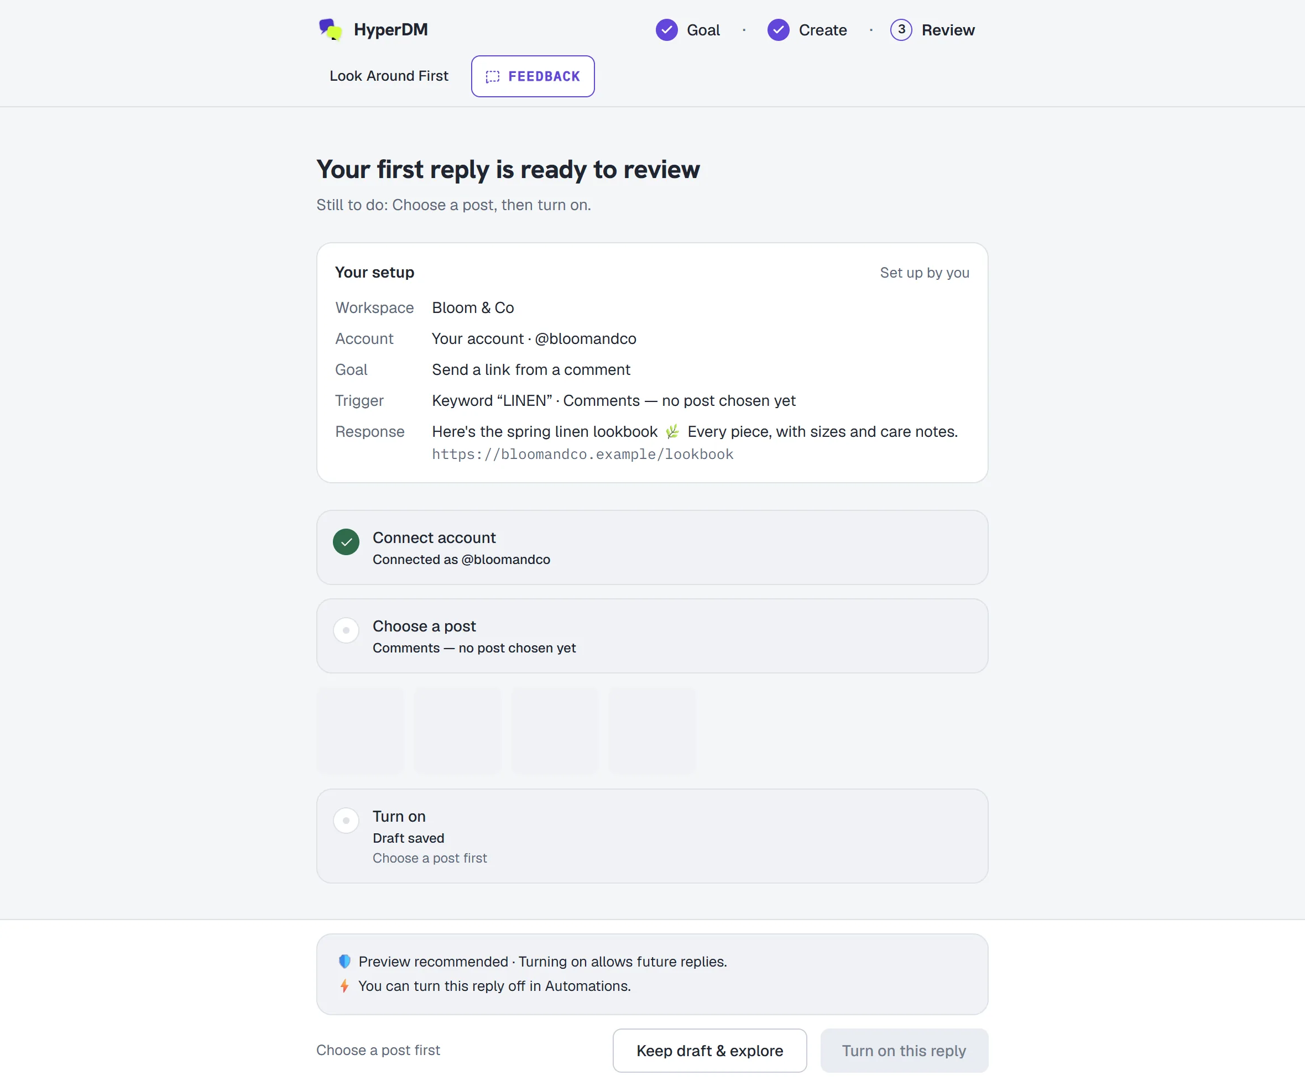Image resolution: width=1305 pixels, height=1086 pixels.
Task: Click the Review step number 3 icon
Action: [901, 30]
